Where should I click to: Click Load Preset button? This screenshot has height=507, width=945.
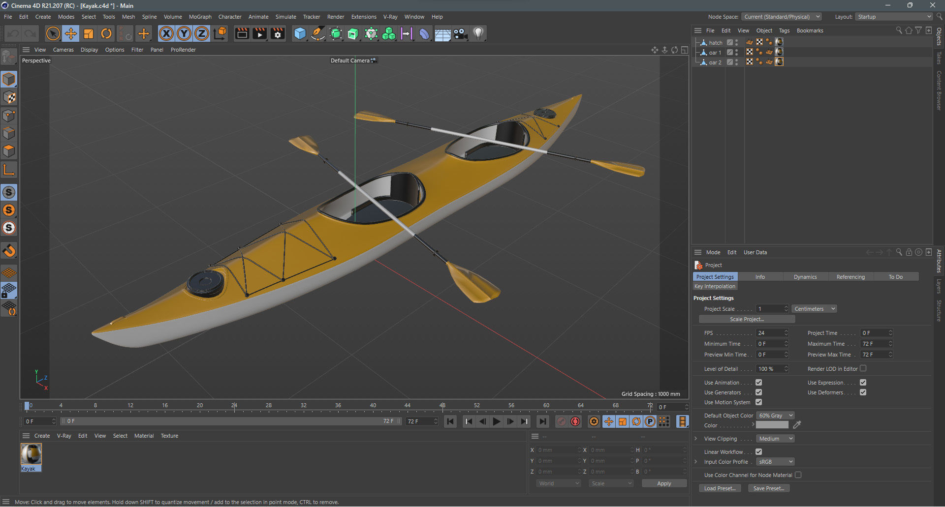coord(720,488)
